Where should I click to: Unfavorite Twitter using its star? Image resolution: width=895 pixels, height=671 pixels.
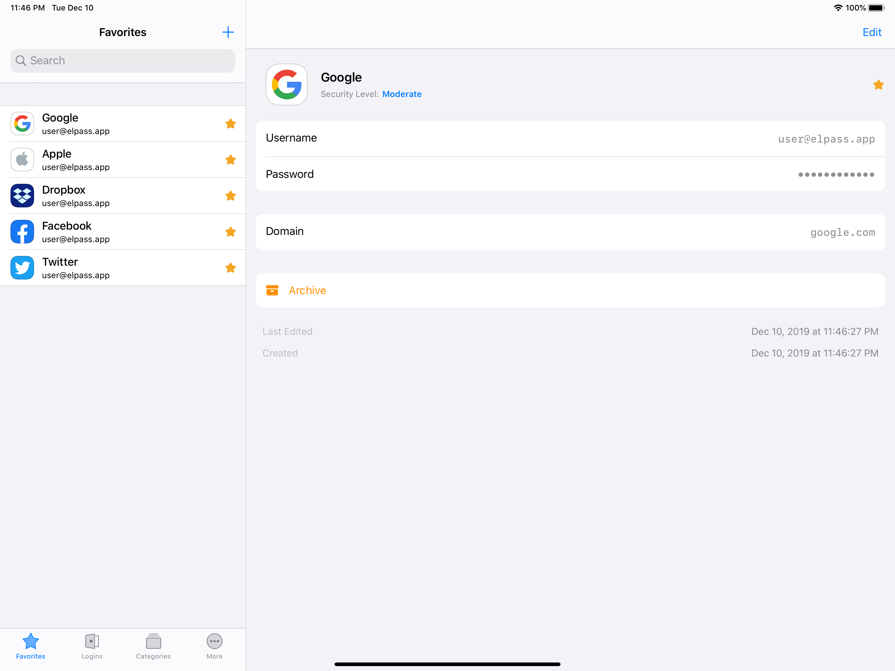pos(231,267)
